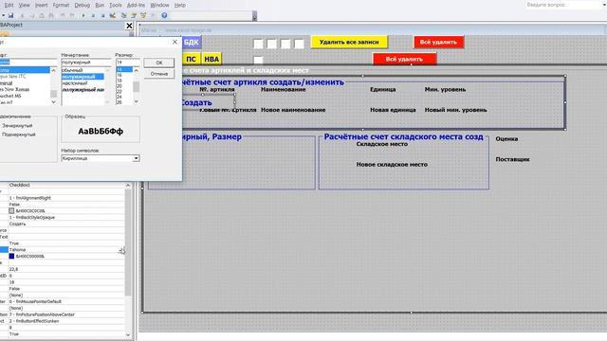Select the white checkbox below the top row
The image size is (607, 341).
click(x=258, y=60)
